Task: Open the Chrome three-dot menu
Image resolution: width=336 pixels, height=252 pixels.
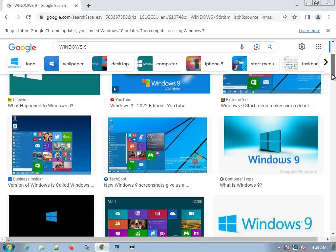Action: (329, 17)
